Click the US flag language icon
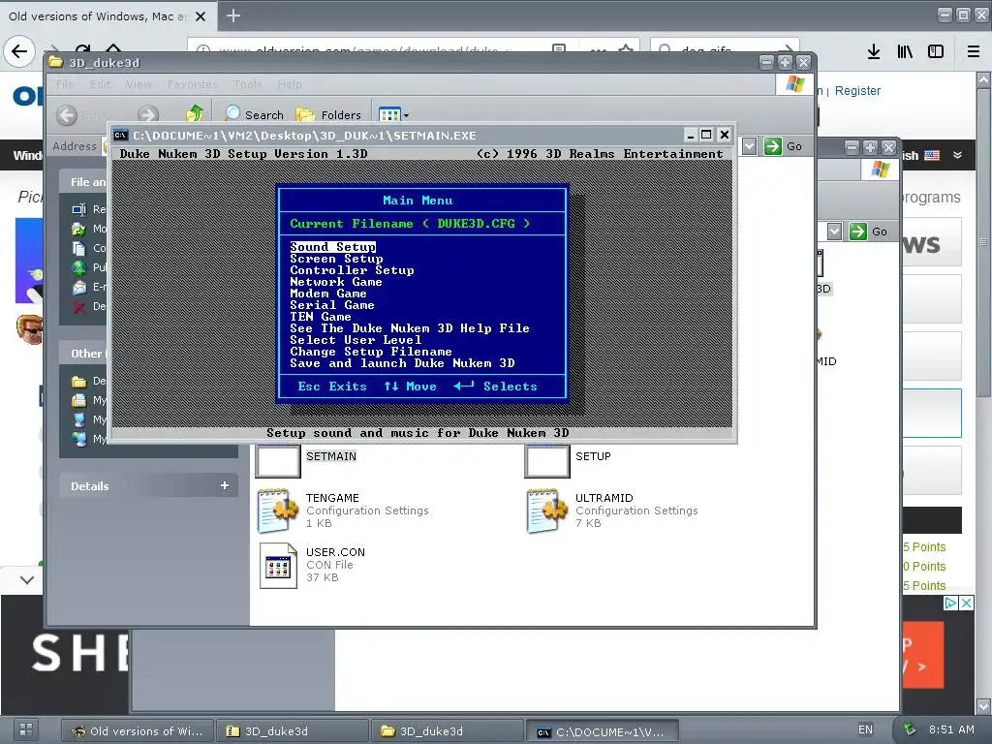 click(x=932, y=155)
